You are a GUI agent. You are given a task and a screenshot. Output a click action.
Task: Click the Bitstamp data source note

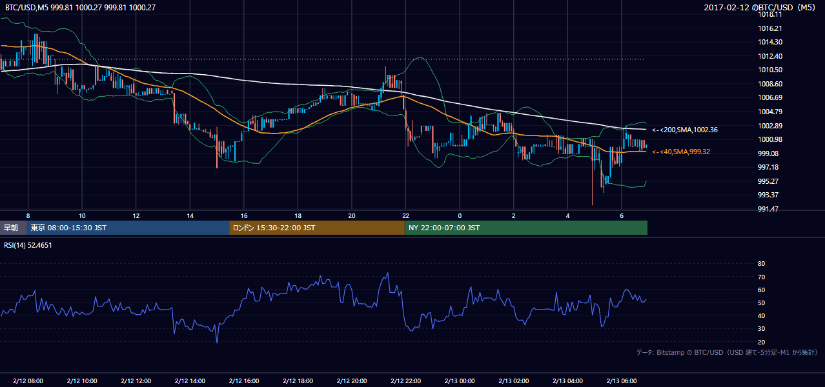point(727,352)
